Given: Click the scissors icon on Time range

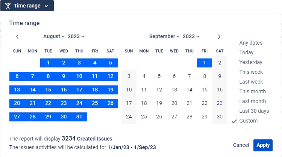Looking at the screenshot, I should point(8,6).
